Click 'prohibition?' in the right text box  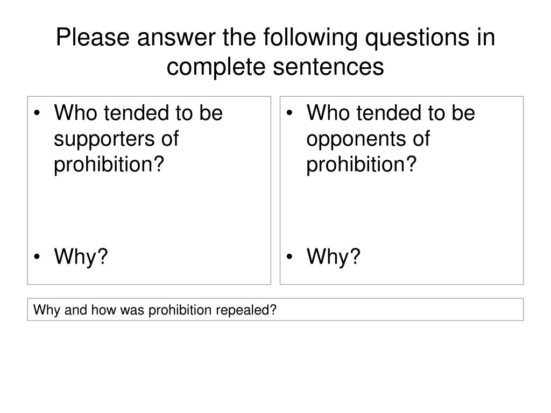pyautogui.click(x=361, y=165)
